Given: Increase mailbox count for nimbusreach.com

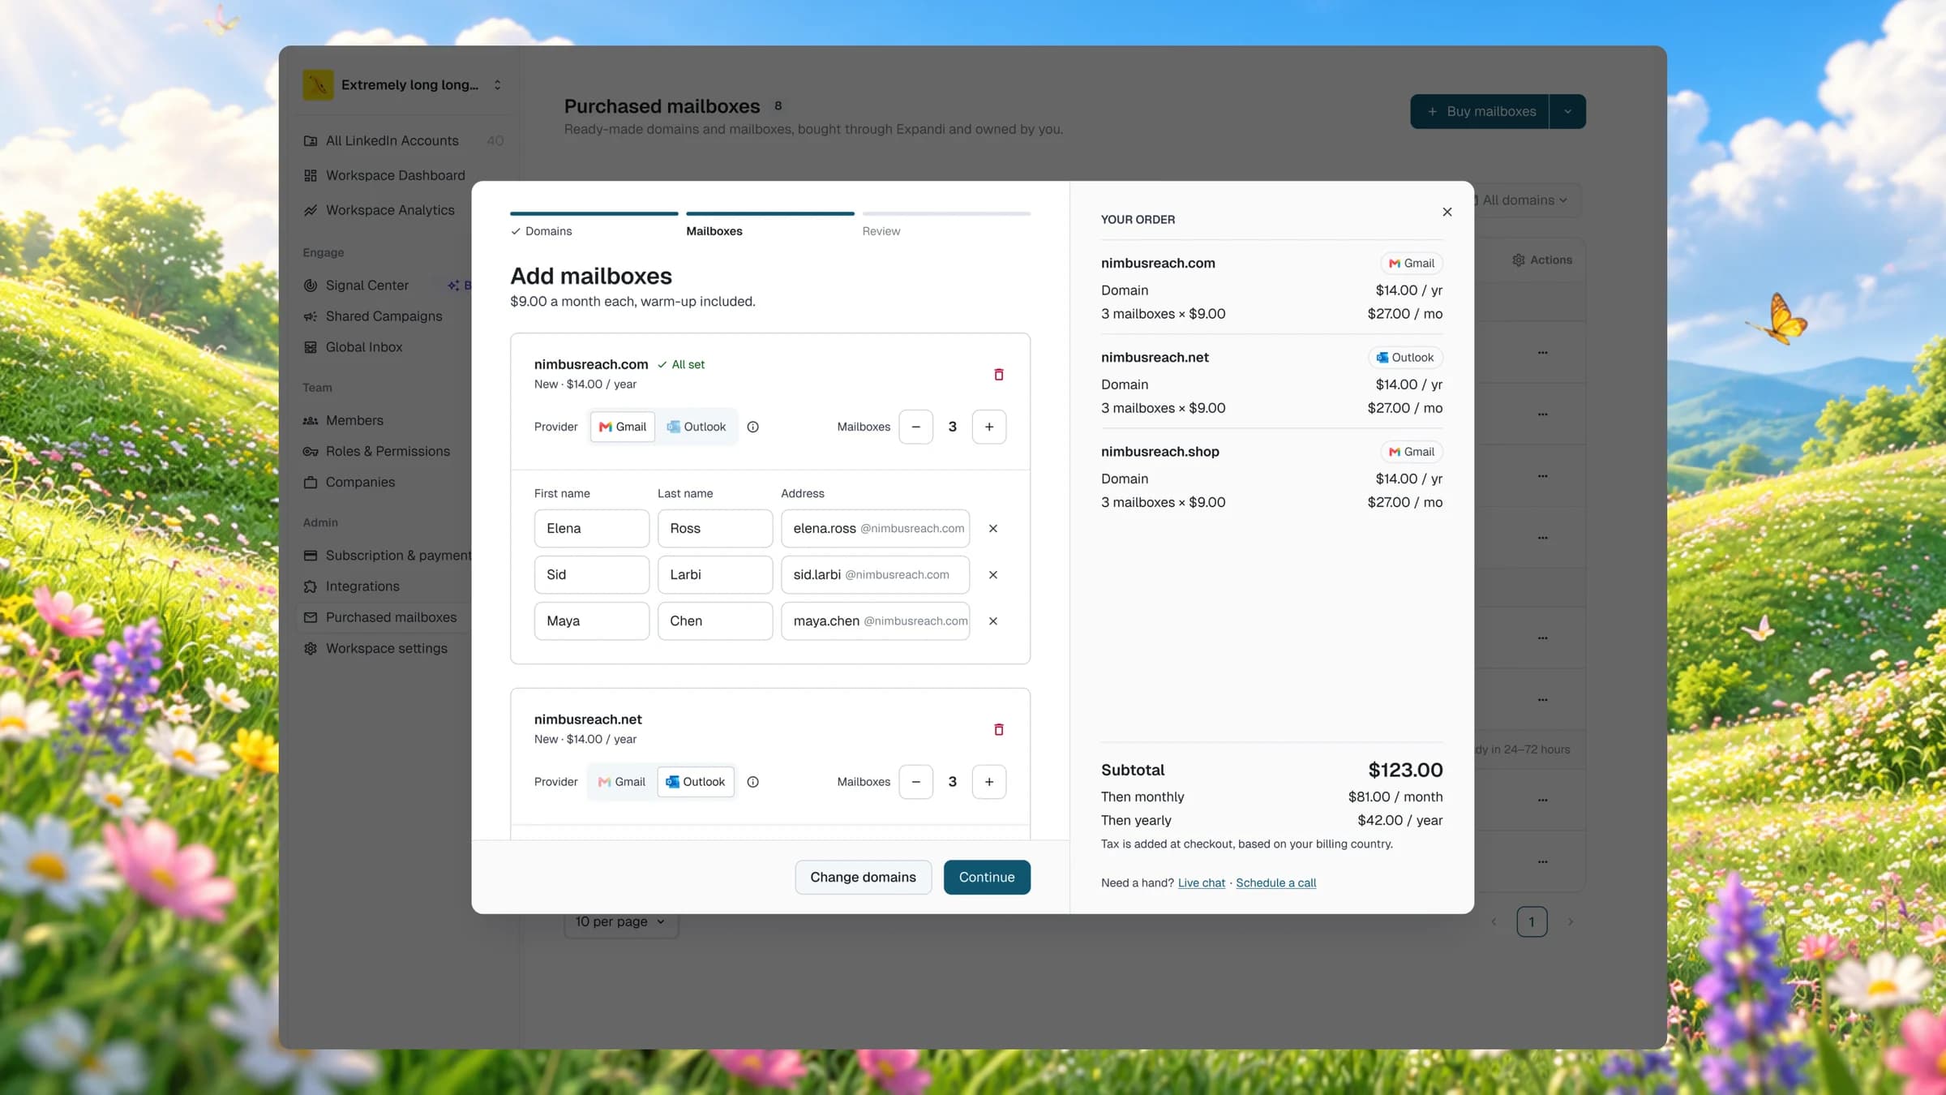Looking at the screenshot, I should [x=989, y=427].
